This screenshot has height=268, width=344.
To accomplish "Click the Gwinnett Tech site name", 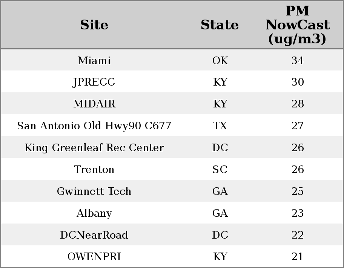I will pyautogui.click(x=94, y=191).
